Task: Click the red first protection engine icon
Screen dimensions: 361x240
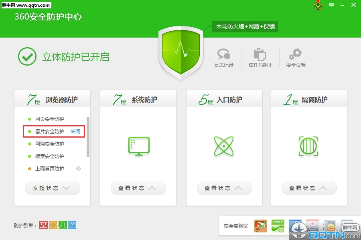Action: [x=43, y=225]
